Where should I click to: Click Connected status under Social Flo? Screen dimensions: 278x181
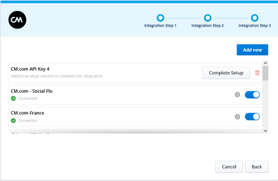(x=27, y=98)
